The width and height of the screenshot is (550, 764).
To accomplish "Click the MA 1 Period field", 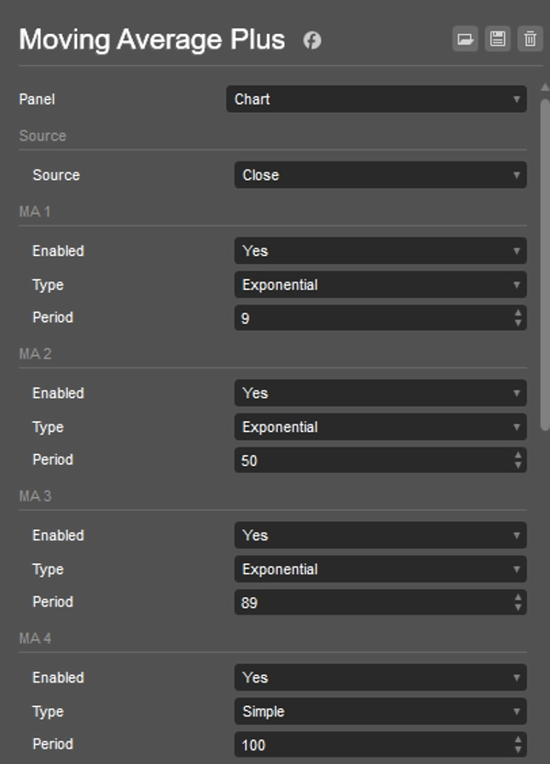I will [x=371, y=318].
